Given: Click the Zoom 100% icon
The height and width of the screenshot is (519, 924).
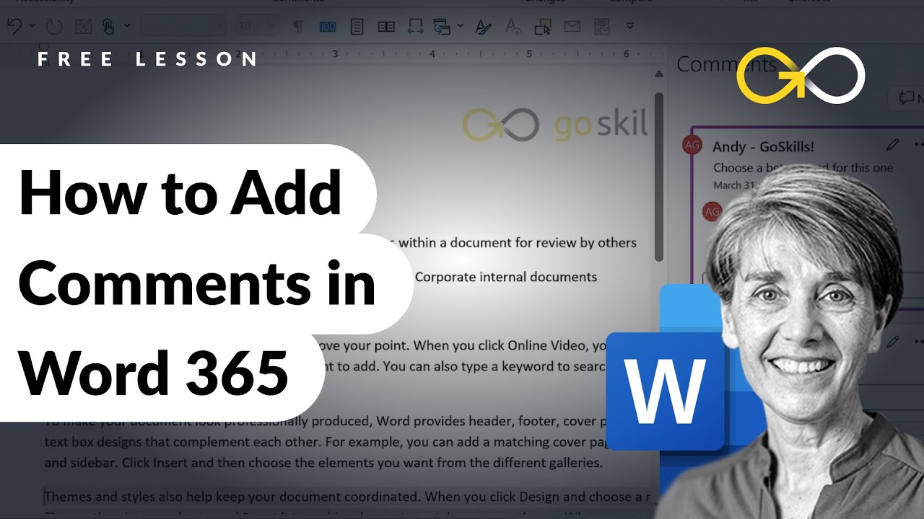Looking at the screenshot, I should click(x=327, y=27).
